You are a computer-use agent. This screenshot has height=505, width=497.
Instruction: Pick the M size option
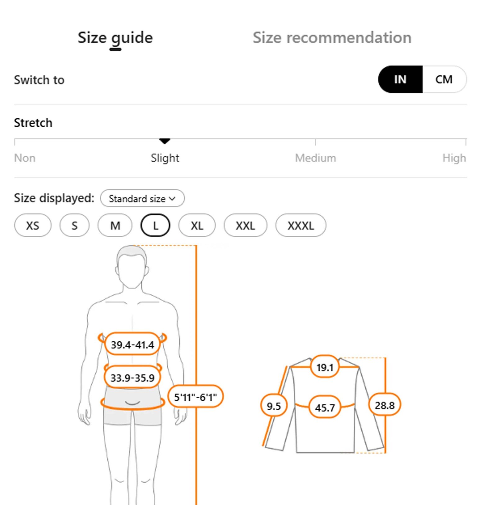(x=115, y=225)
